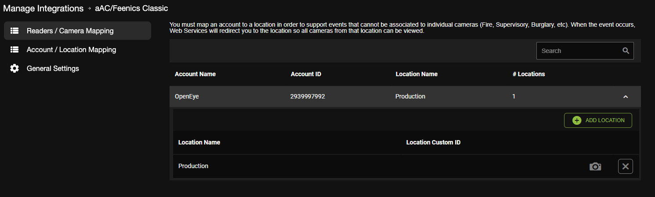Collapse the OpenEye account row chevron
Viewport: 655px width, 197px height.
click(x=626, y=97)
